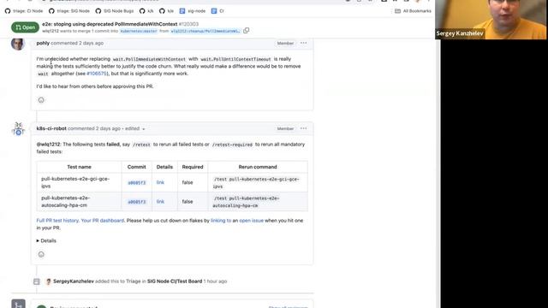Click the pull-kubernetes-e2e-autoscaling-hpa-cm test name cell
This screenshot has width=548, height=308.
(x=79, y=202)
